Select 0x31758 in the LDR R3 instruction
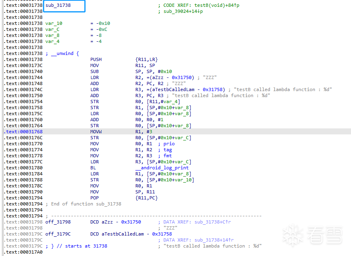The width and height of the screenshot is (351, 256). click(x=213, y=89)
